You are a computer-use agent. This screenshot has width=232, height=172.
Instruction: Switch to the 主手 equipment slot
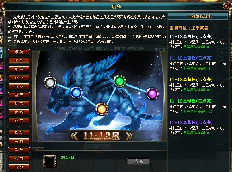pos(19,60)
